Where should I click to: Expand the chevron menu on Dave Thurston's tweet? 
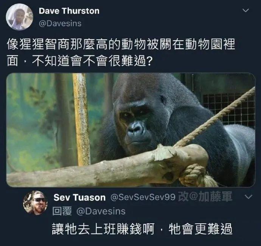246,11
